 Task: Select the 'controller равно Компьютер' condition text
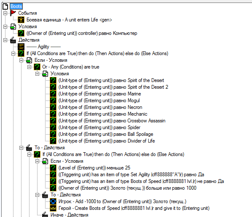[x=82, y=33]
